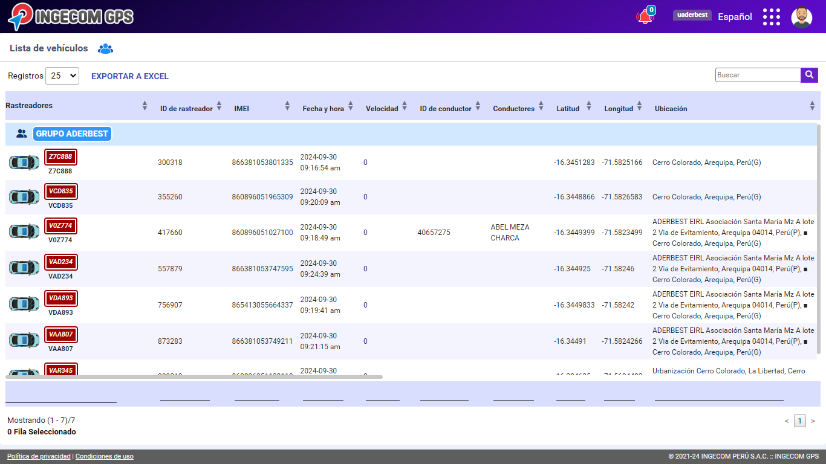This screenshot has width=826, height=464.
Task: Click the horizontal table scrollbar
Action: click(193, 377)
